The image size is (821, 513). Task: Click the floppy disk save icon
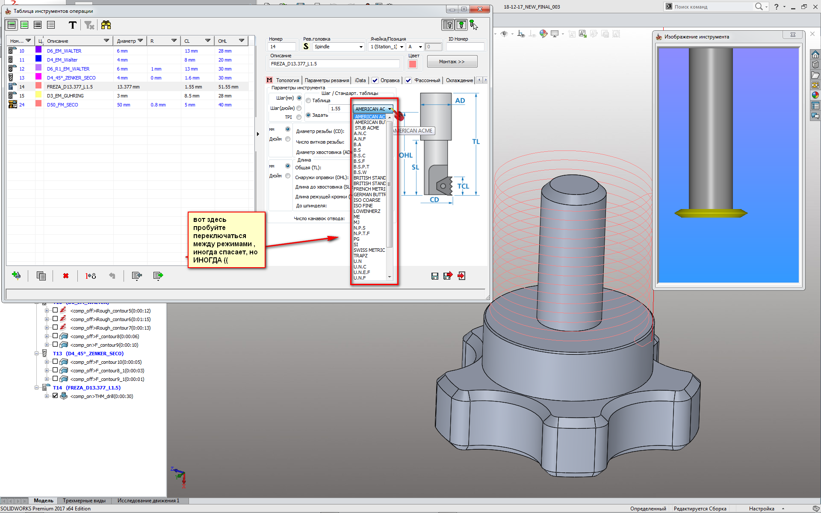(x=434, y=276)
